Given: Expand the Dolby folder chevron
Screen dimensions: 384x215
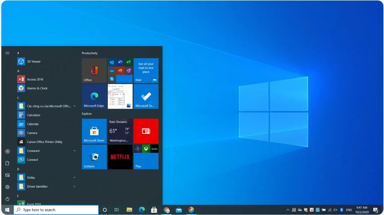Looking at the screenshot, I should click(x=75, y=178).
